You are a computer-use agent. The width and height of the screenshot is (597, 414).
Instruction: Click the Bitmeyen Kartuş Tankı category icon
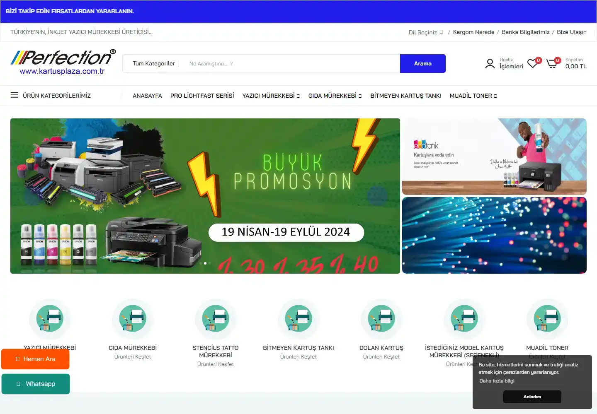click(298, 319)
